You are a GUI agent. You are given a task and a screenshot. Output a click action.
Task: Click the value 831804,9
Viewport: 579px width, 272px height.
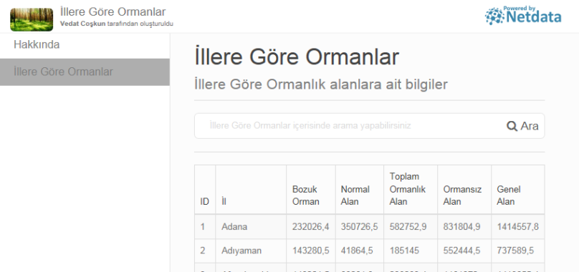[461, 227]
